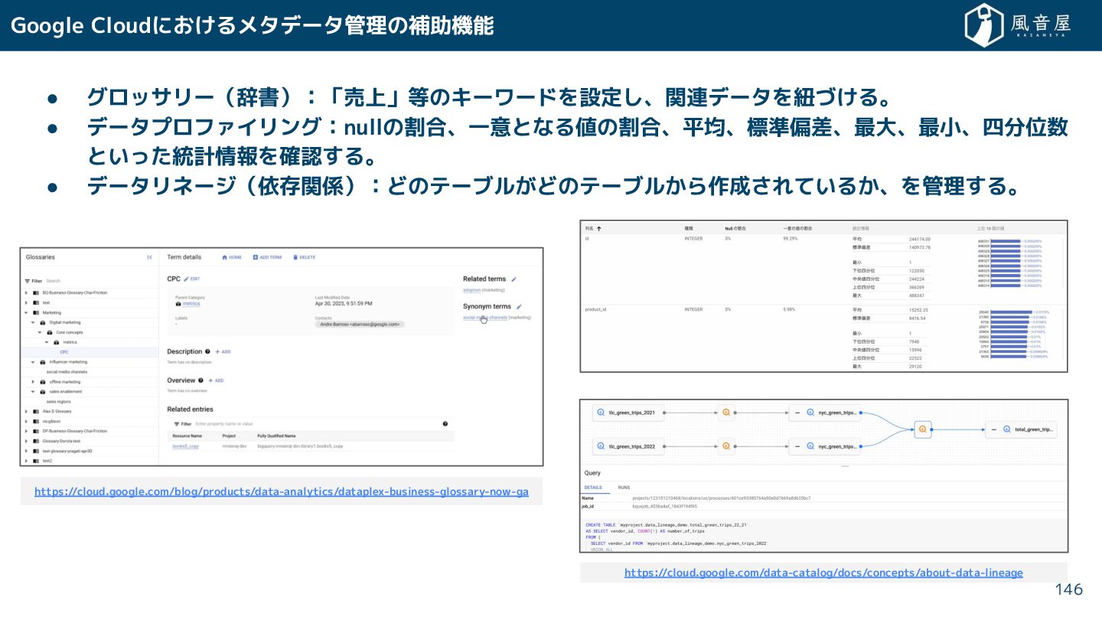The width and height of the screenshot is (1102, 620).
Task: Add an Overview to the term
Action: pos(216,380)
